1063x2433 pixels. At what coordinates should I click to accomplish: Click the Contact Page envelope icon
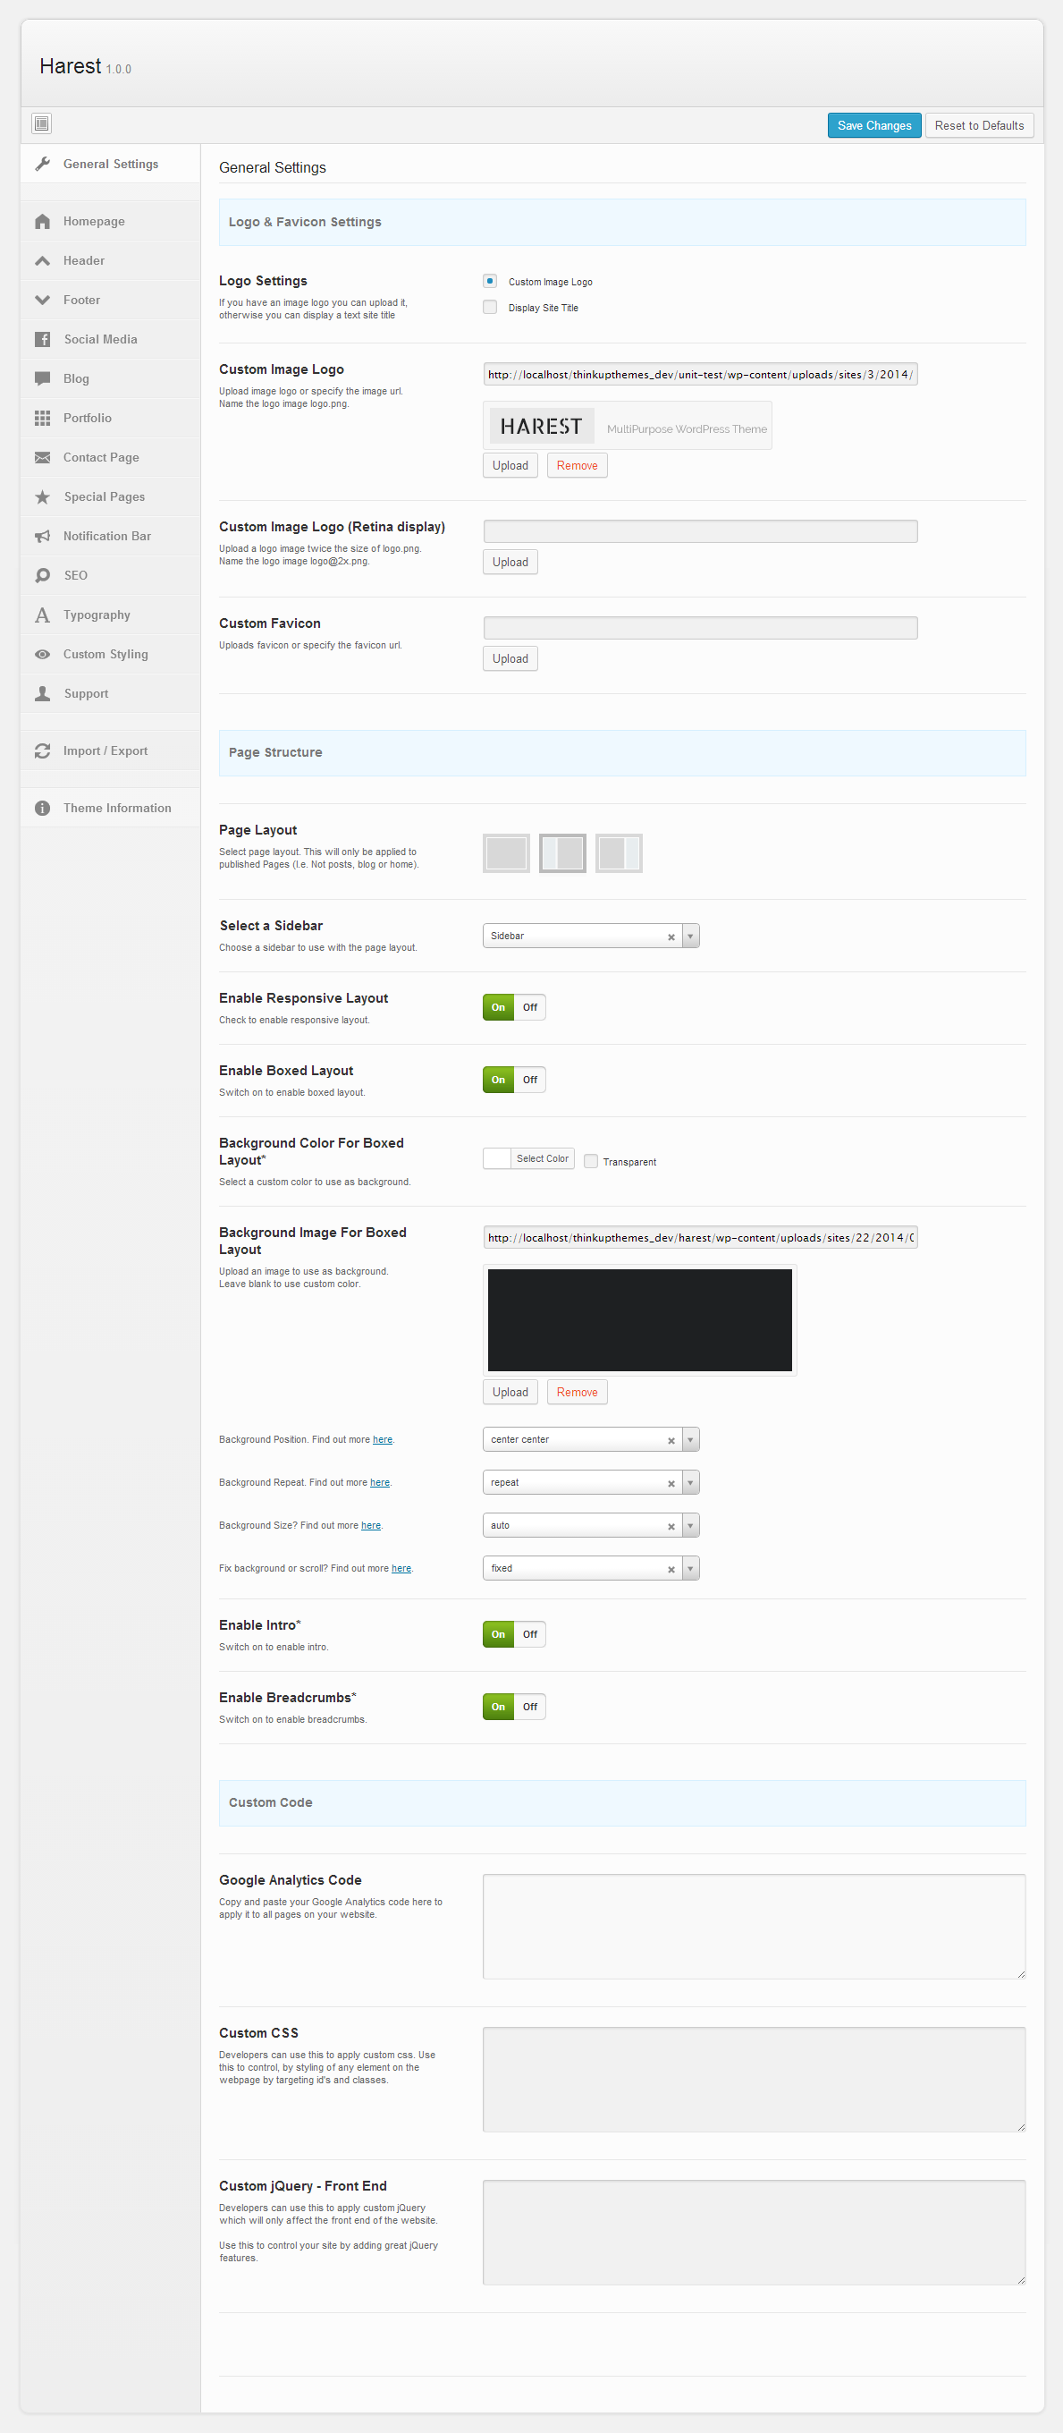pyautogui.click(x=43, y=457)
